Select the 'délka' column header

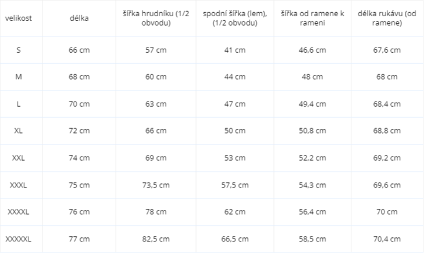79,19
